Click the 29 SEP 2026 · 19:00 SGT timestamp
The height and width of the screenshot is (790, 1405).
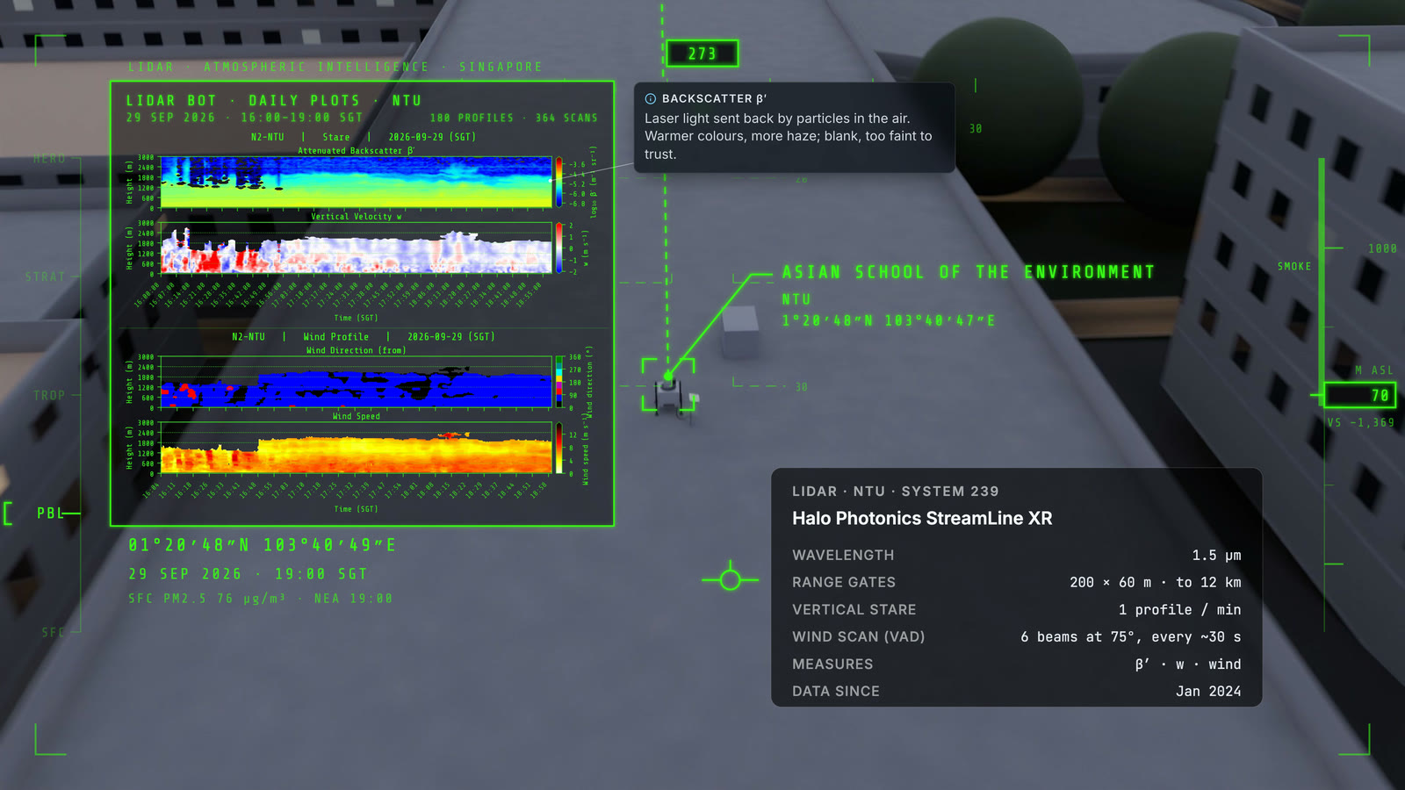(x=248, y=574)
